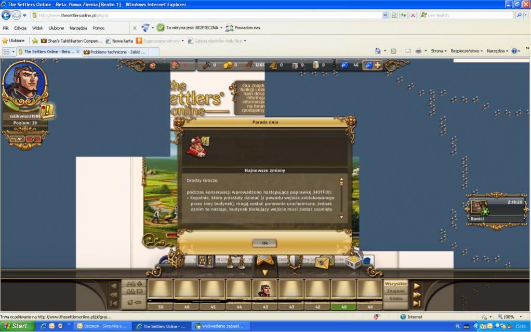Expand the Bezpieczeństwo dropdown menu
This screenshot has height=332, width=531.
[467, 51]
